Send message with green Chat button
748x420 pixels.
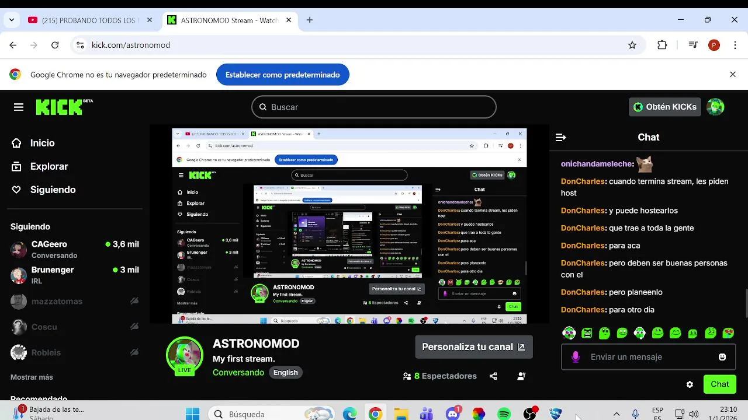coord(720,384)
